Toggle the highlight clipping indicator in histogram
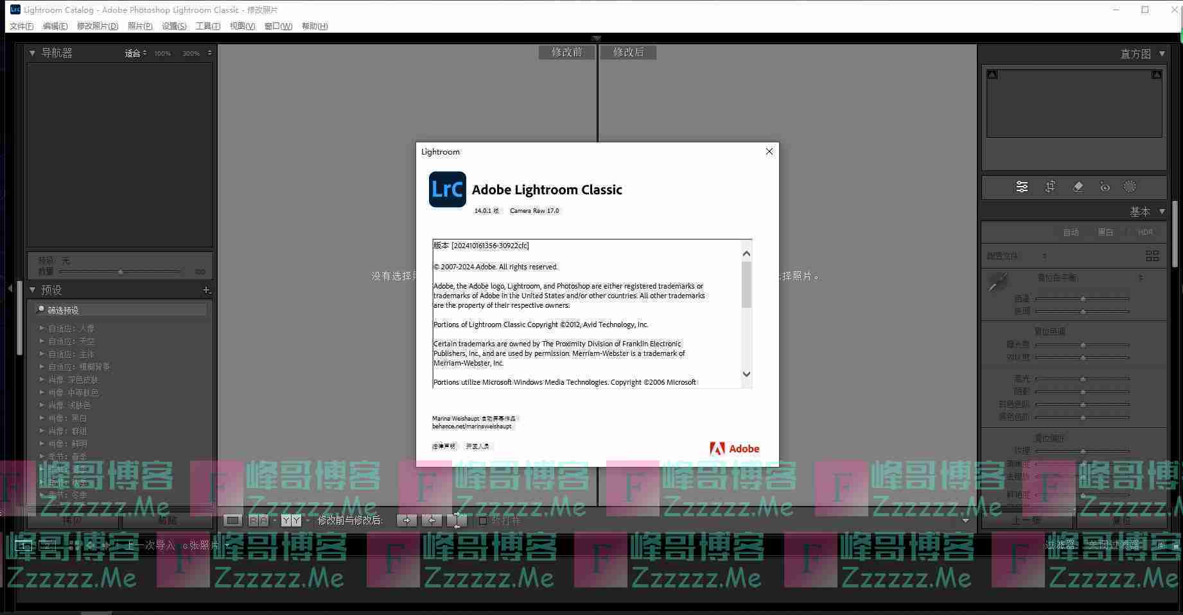The height and width of the screenshot is (615, 1183). [x=1156, y=74]
